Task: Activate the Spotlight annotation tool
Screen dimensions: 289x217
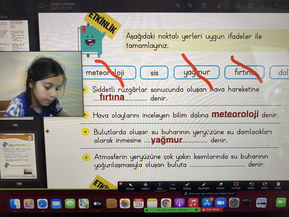Action: pyautogui.click(x=203, y=186)
